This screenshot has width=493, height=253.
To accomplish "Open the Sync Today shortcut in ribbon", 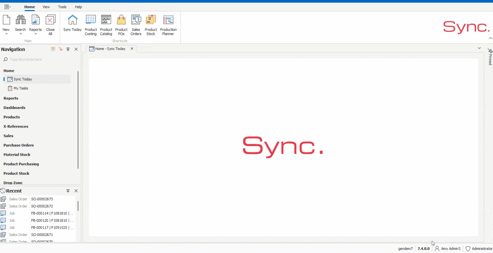I will 72,23.
